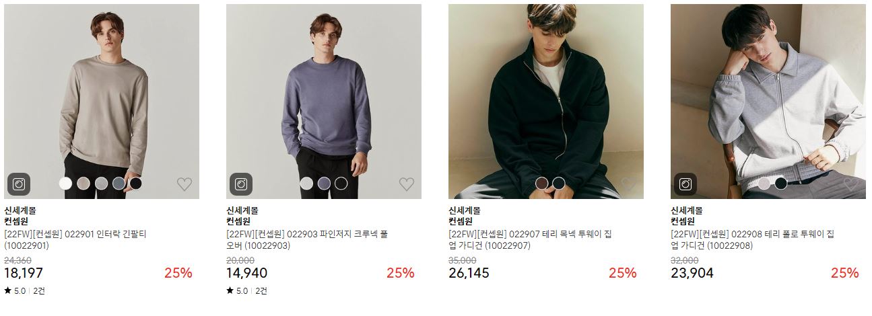Like the 022903 파인저지 크루넥 풀오버 heart

(407, 184)
